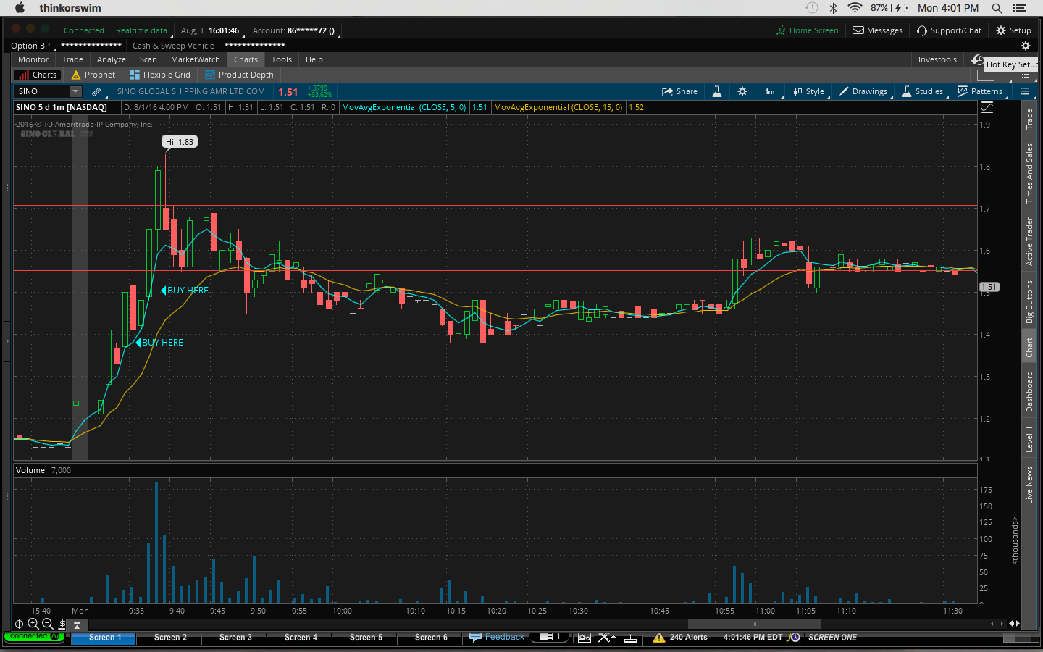Image resolution: width=1043 pixels, height=652 pixels.
Task: Open the Prophet charting view
Action: click(x=93, y=75)
